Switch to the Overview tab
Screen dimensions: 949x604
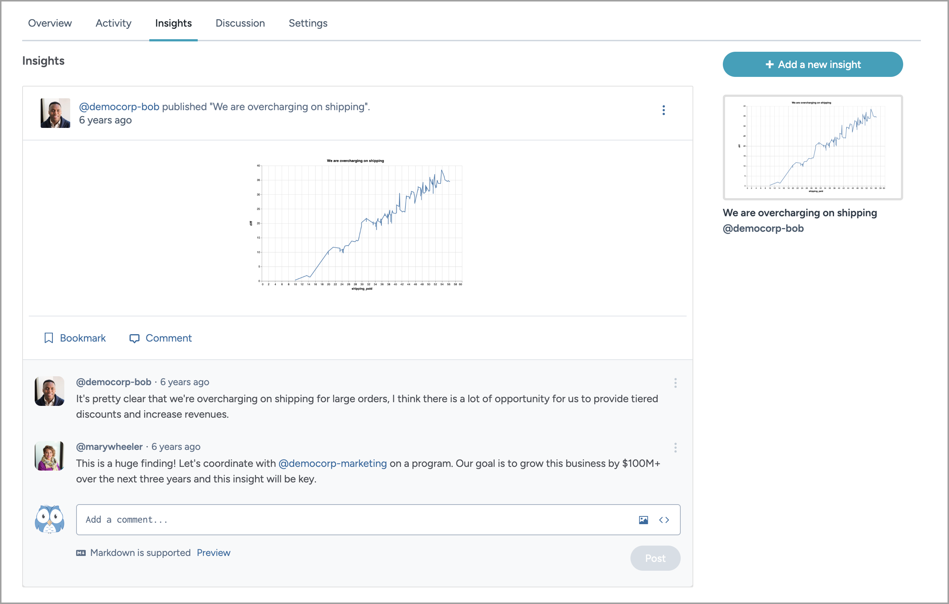coord(50,23)
